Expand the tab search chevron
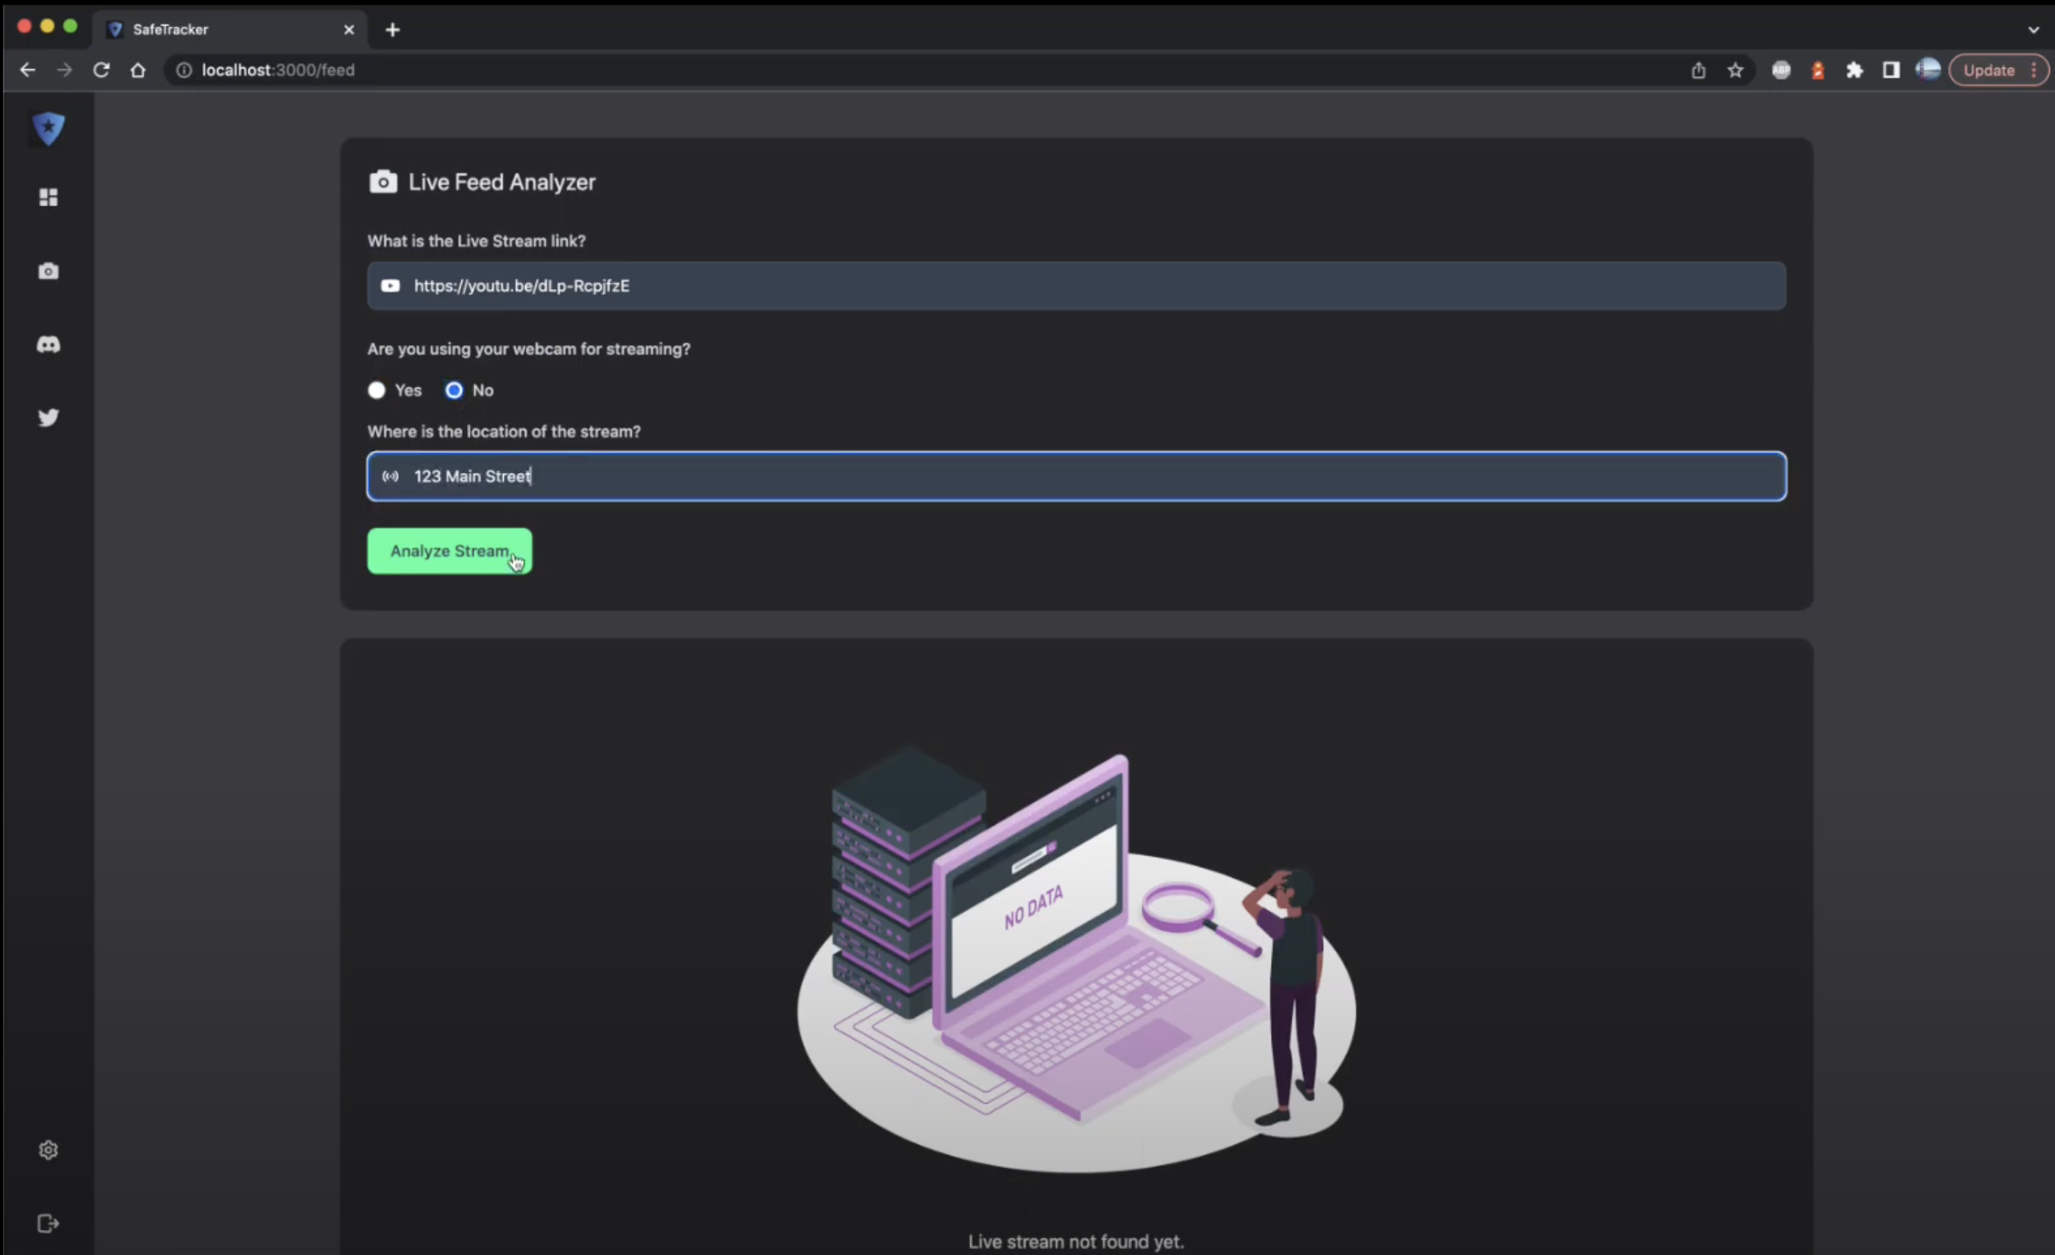The height and width of the screenshot is (1255, 2055). coord(2032,29)
